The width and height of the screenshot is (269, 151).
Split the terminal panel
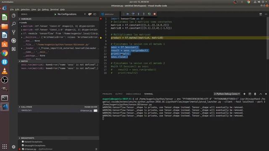coord(250,94)
